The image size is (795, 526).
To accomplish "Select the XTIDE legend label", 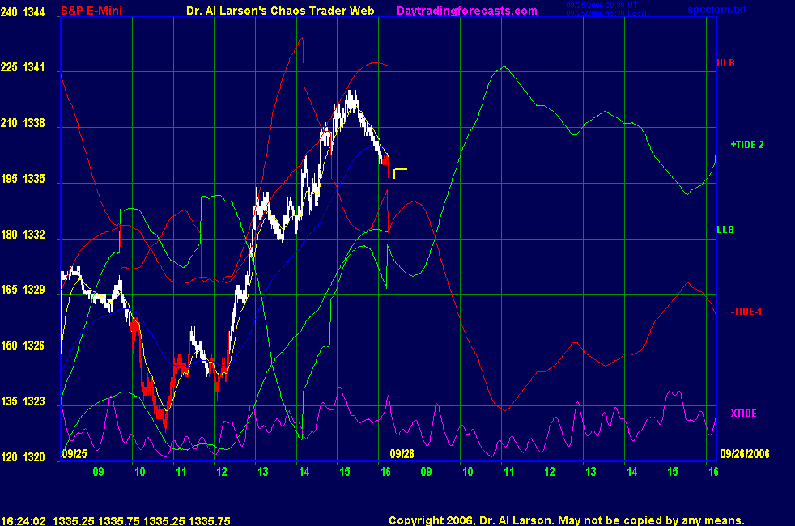I will pos(743,414).
